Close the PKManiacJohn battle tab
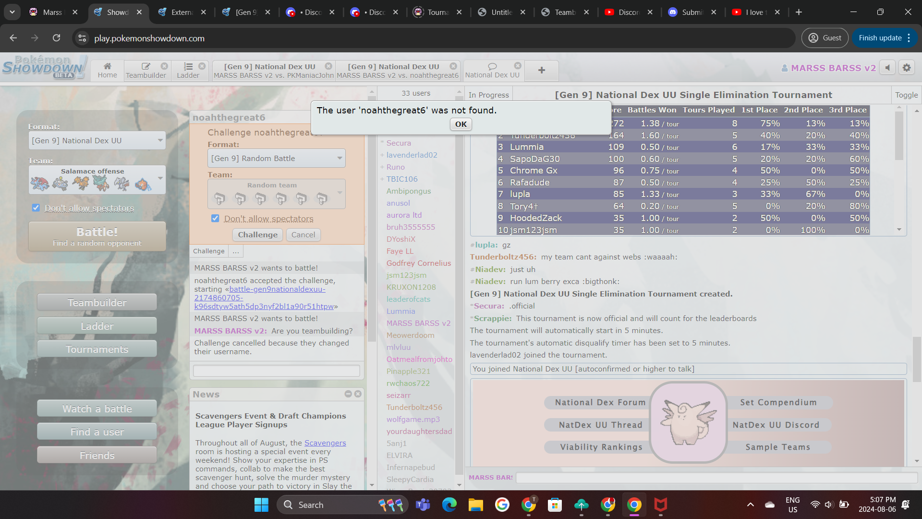922x519 pixels. pyautogui.click(x=328, y=66)
